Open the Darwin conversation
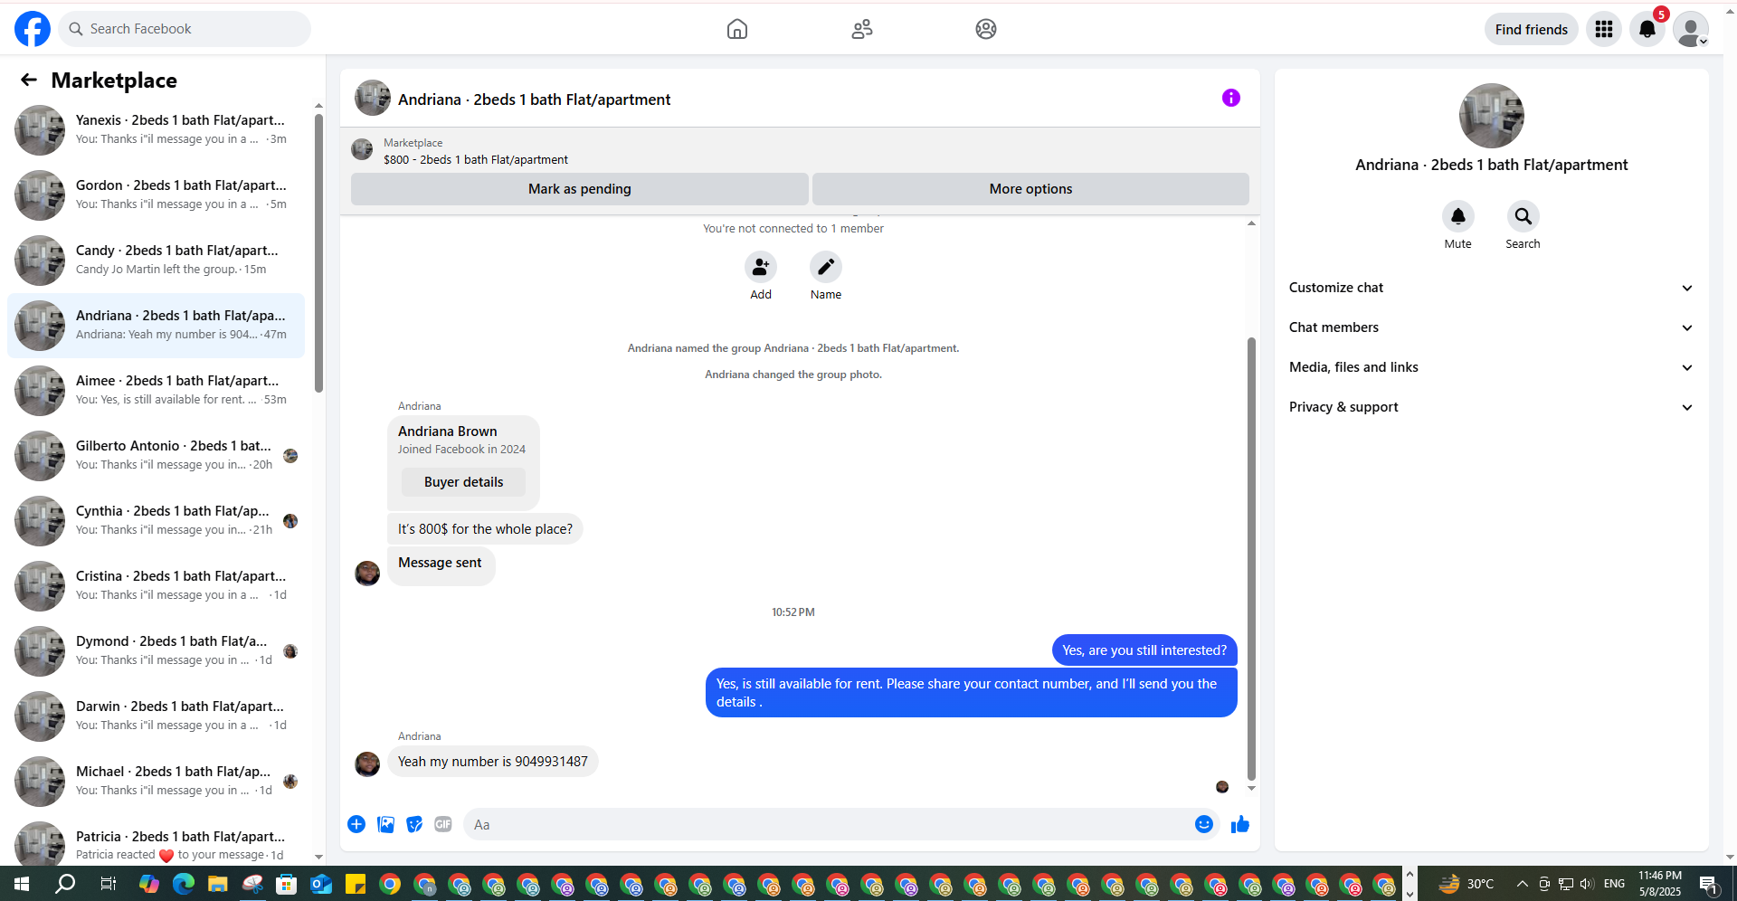 [156, 716]
